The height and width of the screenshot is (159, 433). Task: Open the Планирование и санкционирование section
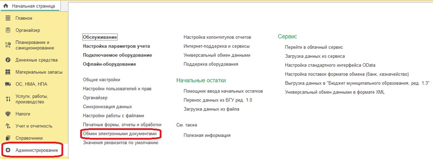coord(35,45)
